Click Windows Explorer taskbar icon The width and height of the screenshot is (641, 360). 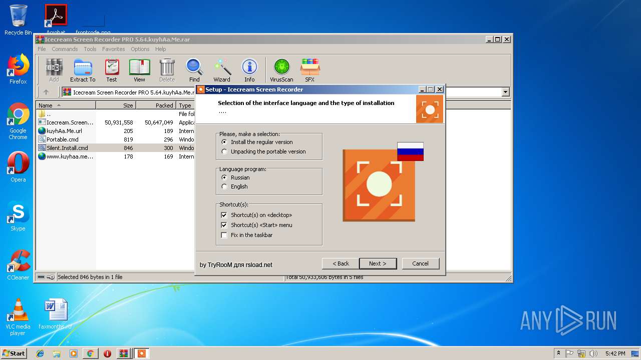(x=57, y=353)
